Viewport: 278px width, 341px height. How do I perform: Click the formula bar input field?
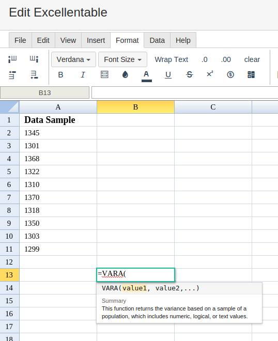[184, 92]
